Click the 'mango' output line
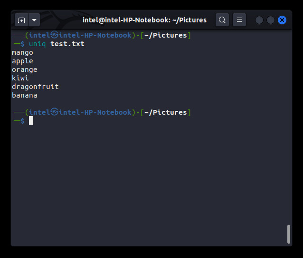This screenshot has height=258, width=303. (x=22, y=53)
